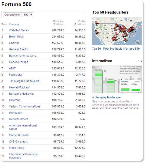Switch map to Most Profitable view
Viewport: 145px width, 163px height.
[113, 49]
